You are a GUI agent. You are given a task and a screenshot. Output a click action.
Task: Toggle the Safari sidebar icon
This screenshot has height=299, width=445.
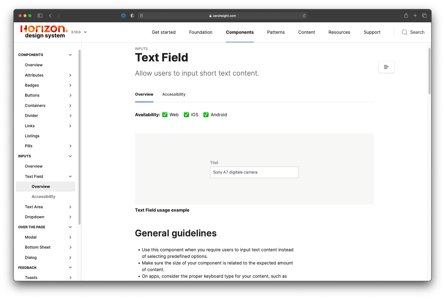(40, 16)
